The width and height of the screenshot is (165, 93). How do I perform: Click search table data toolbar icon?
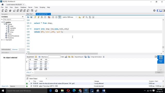(32, 11)
